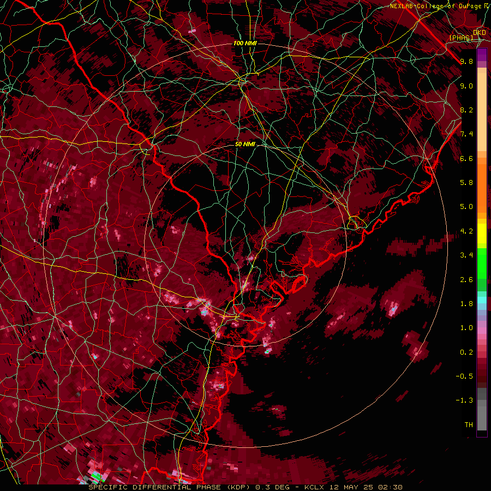Click the 3.4 scale value

click(466, 255)
